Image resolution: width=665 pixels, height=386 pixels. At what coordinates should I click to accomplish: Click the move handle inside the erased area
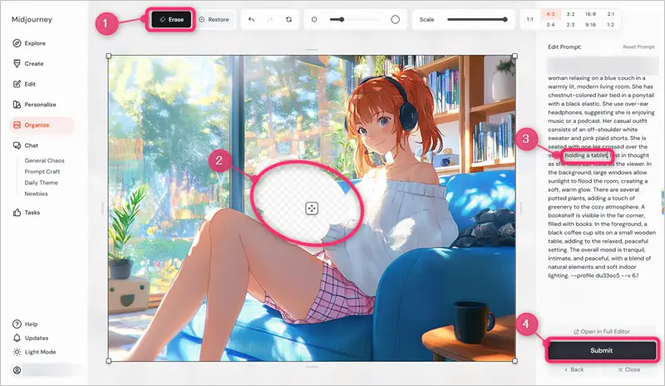pyautogui.click(x=311, y=208)
